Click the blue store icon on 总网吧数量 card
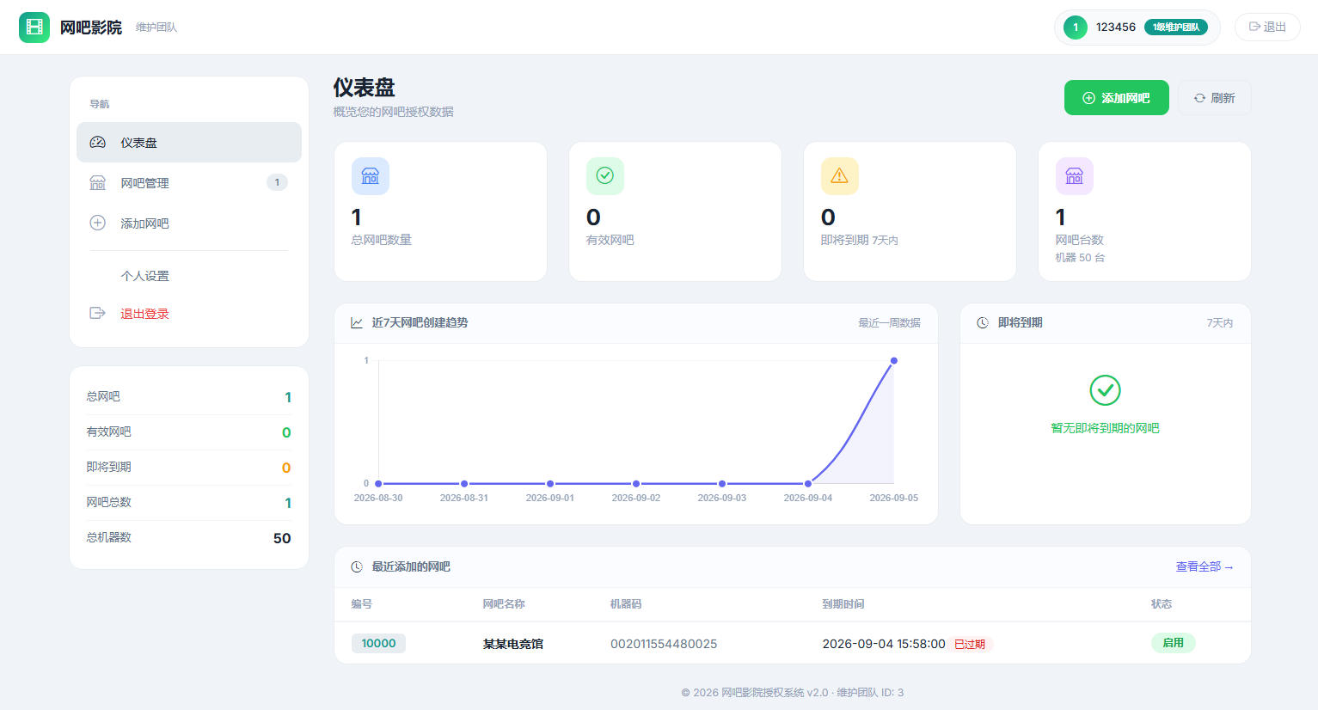The image size is (1318, 710). (371, 176)
